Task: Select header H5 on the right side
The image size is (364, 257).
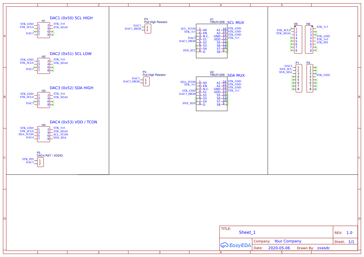Action: (x=297, y=39)
